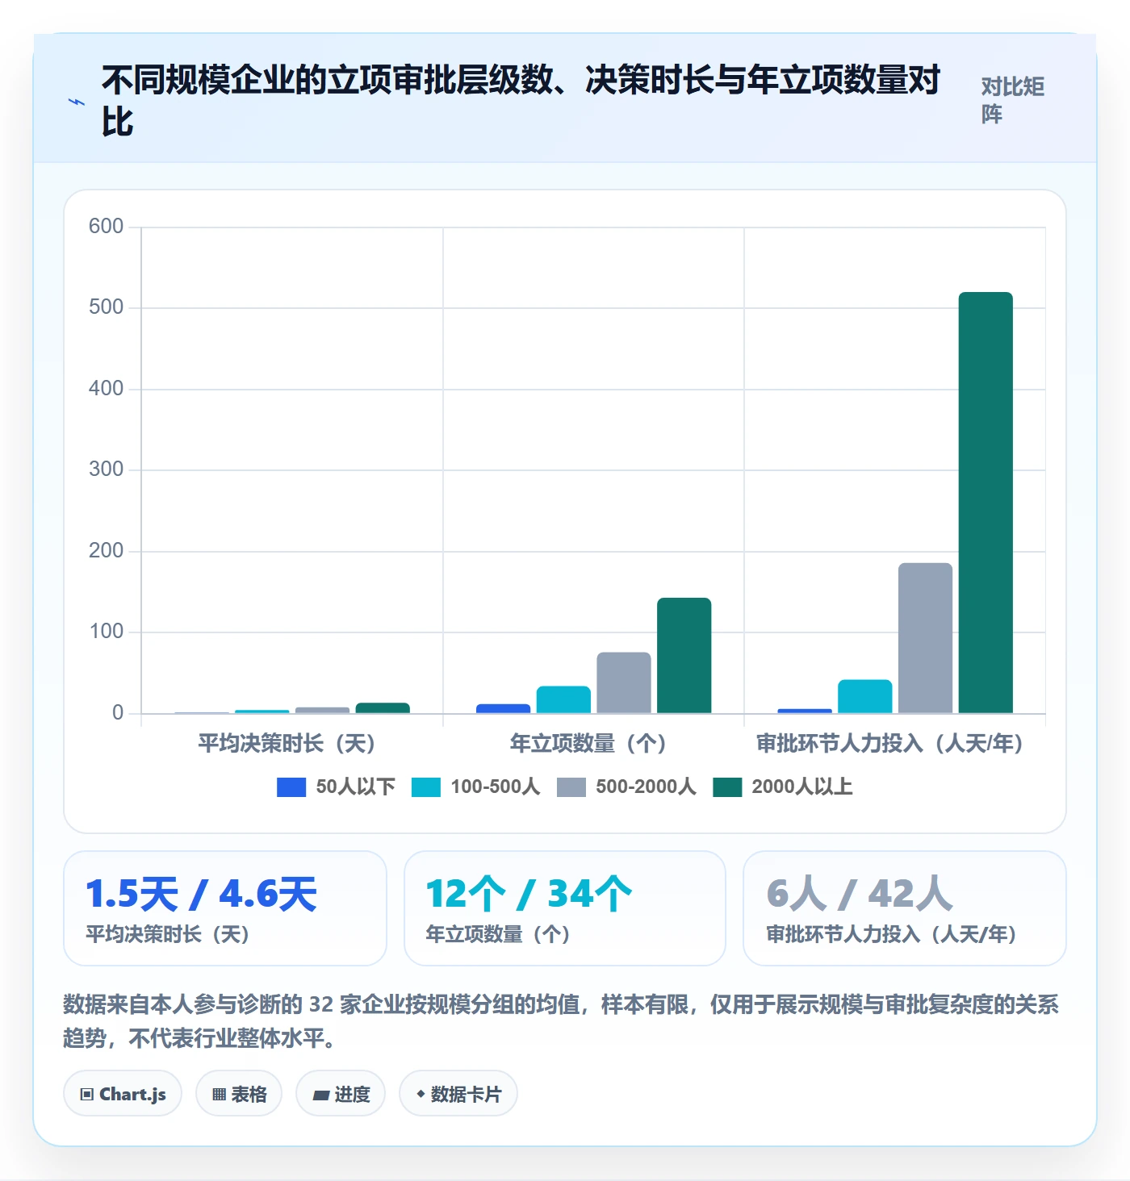The image size is (1130, 1181).
Task: Click the lightning bolt icon beside the title
Action: click(x=77, y=102)
